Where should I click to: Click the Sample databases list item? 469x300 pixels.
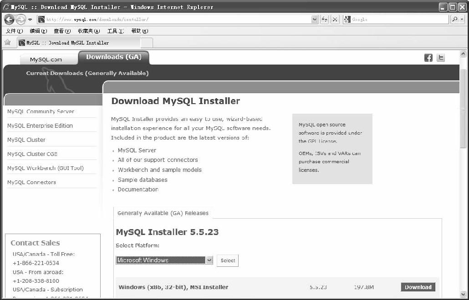[143, 180]
